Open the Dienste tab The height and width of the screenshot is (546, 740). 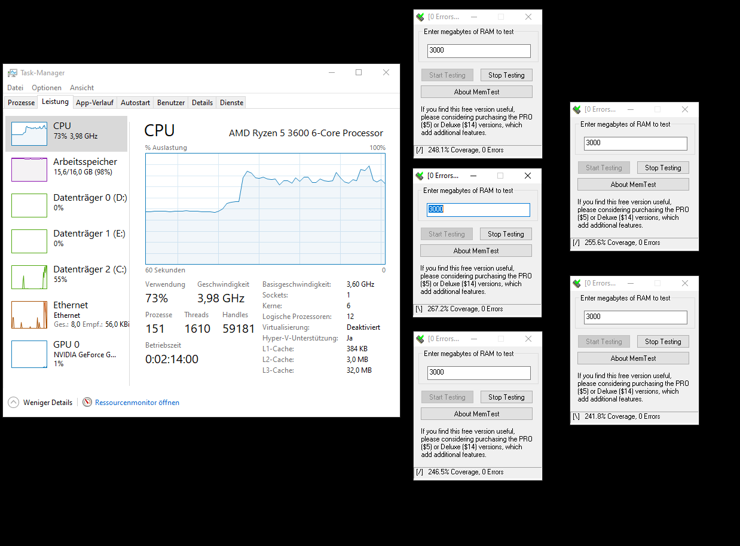click(x=231, y=103)
